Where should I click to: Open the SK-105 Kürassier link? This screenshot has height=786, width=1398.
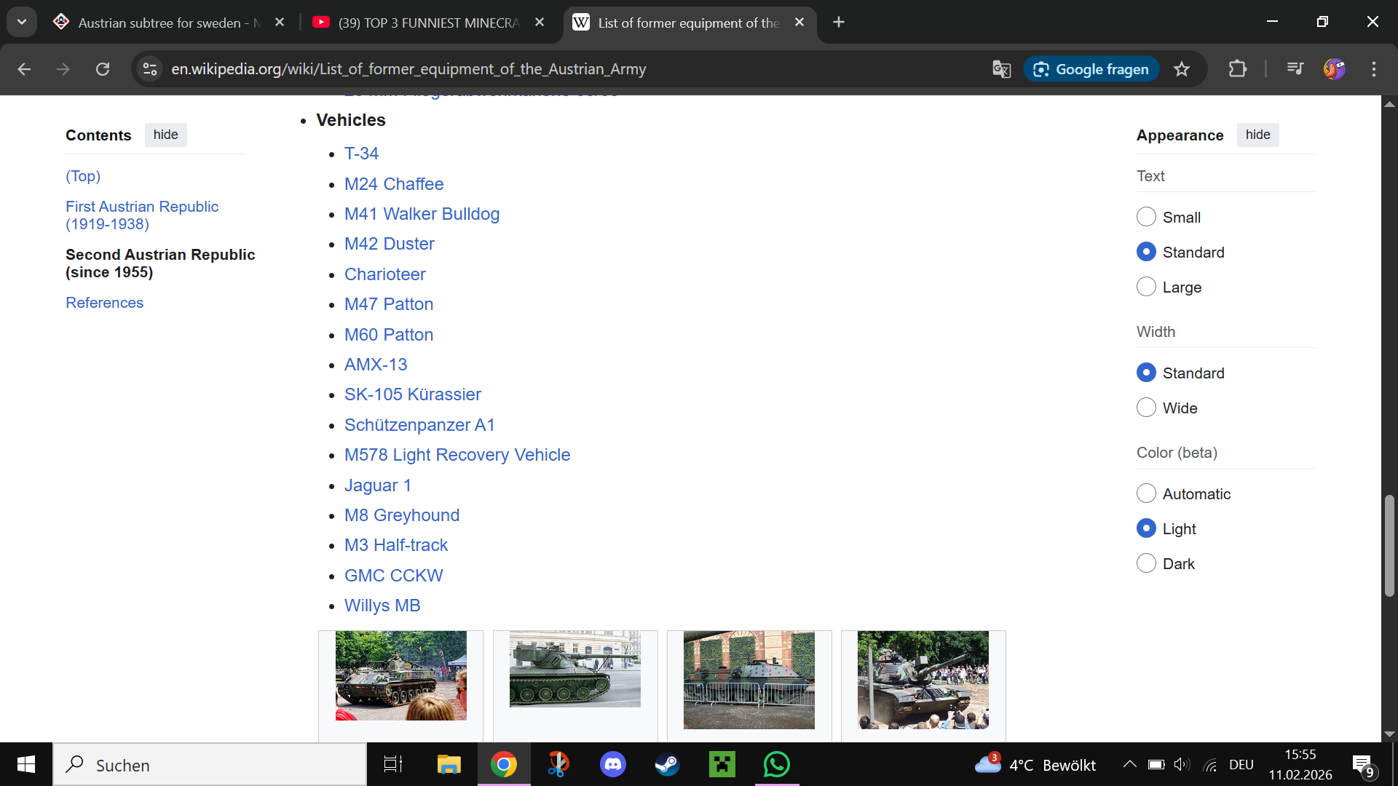tap(412, 394)
